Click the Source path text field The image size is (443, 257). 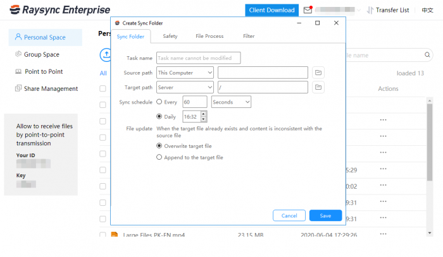263,73
